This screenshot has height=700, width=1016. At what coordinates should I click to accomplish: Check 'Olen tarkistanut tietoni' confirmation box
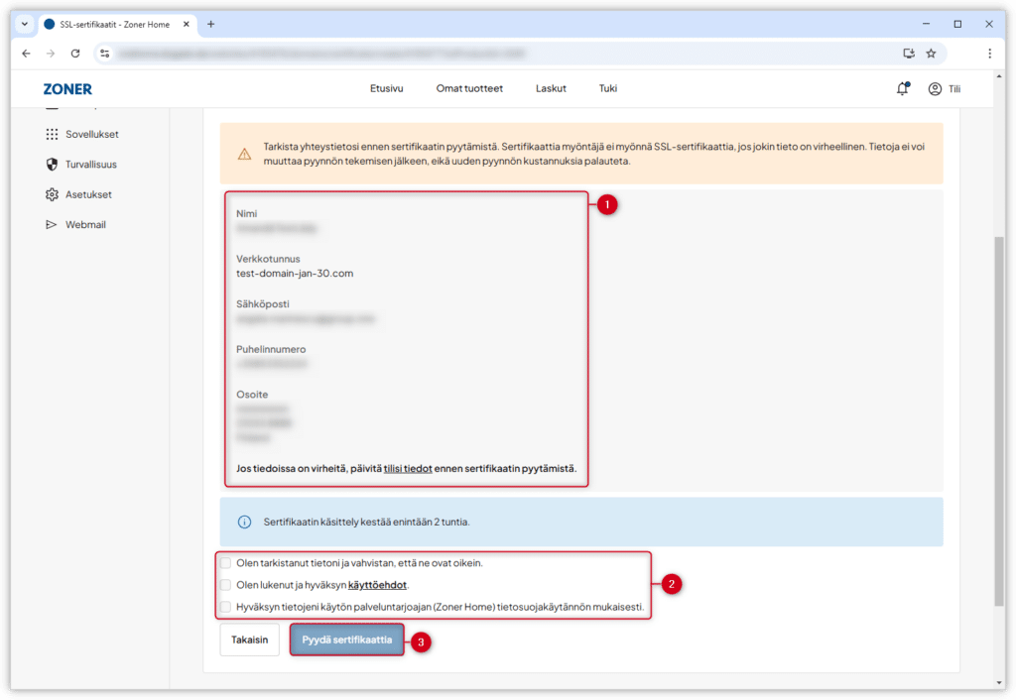tap(226, 563)
